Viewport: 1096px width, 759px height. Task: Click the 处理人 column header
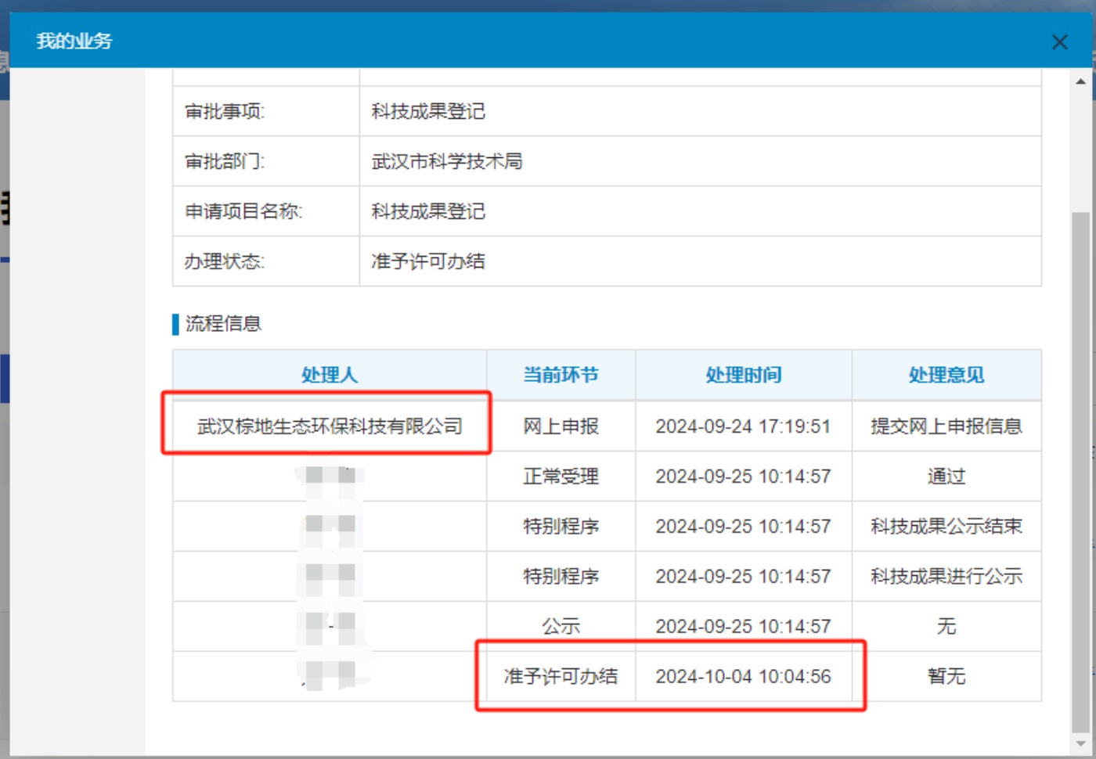(330, 375)
